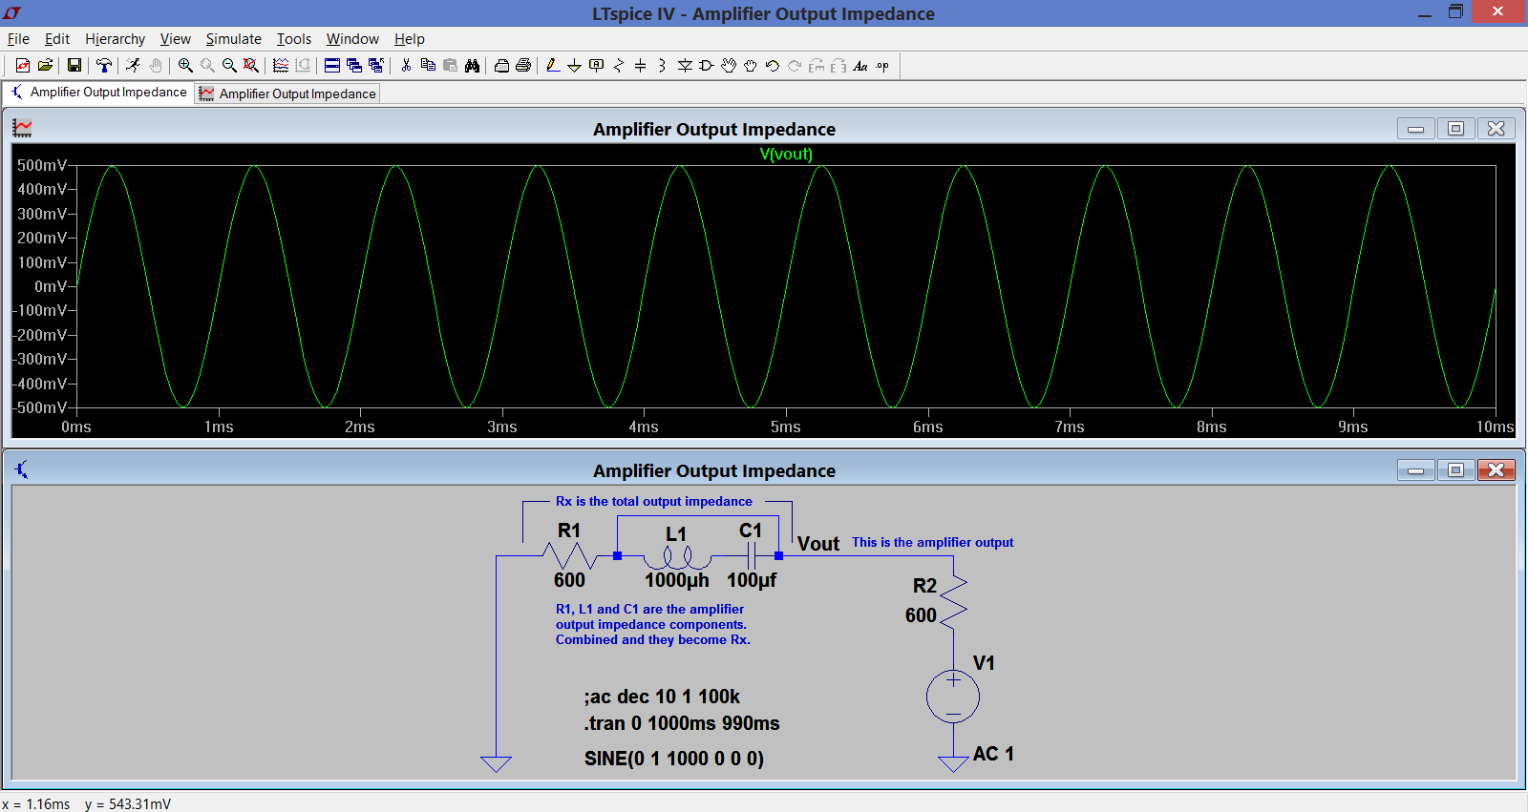Open the Control Panel hammer icon
Screen dimensions: 1528x812
click(x=104, y=66)
